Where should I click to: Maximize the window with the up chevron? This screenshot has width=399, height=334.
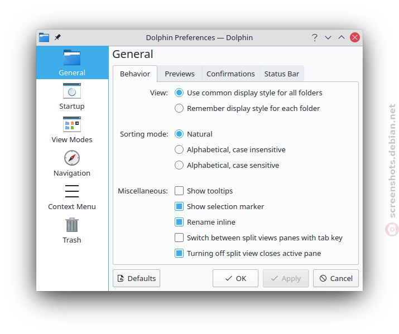[x=341, y=37]
